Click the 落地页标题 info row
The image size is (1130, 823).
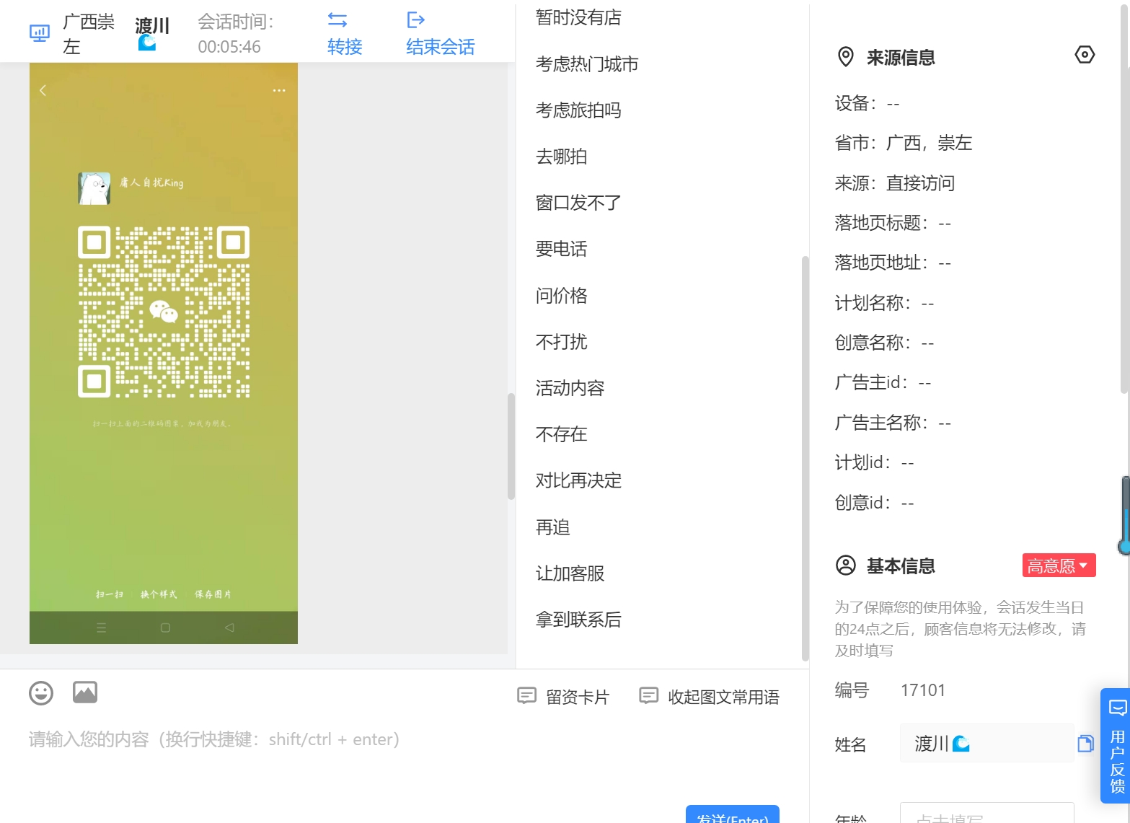point(893,223)
